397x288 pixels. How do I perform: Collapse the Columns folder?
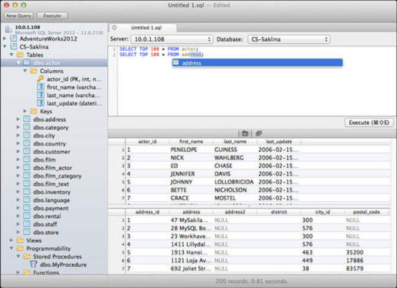[x=25, y=71]
